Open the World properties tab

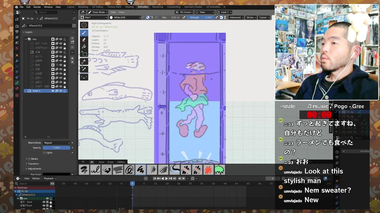(x=17, y=48)
